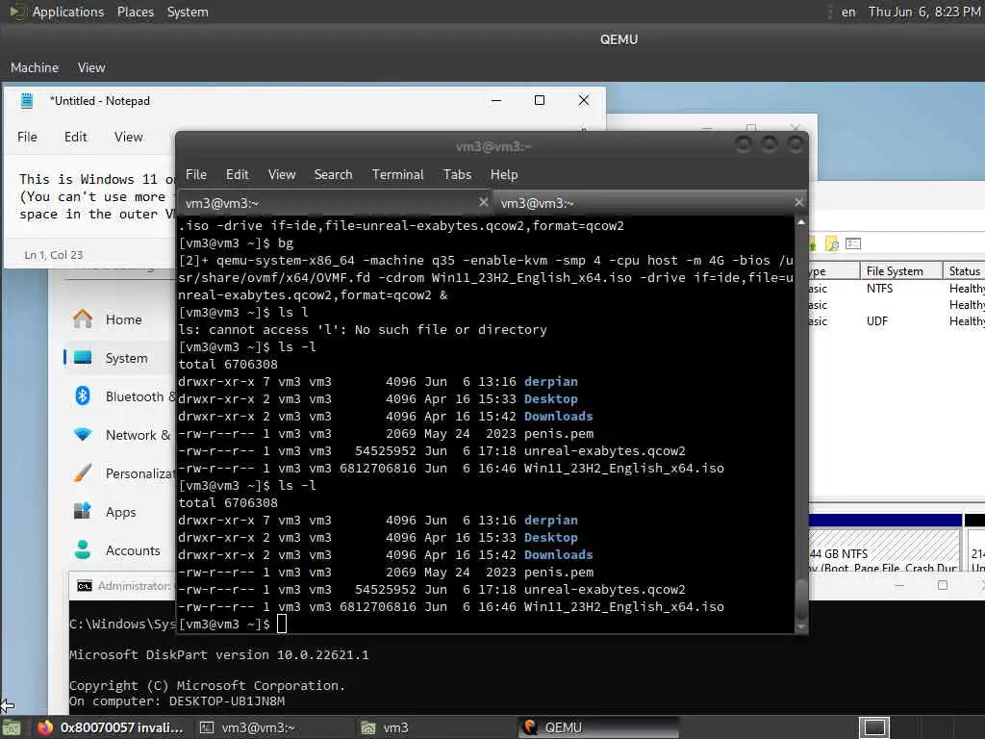Image resolution: width=985 pixels, height=739 pixels.
Task: Open the System menu in top panel
Action: (188, 12)
